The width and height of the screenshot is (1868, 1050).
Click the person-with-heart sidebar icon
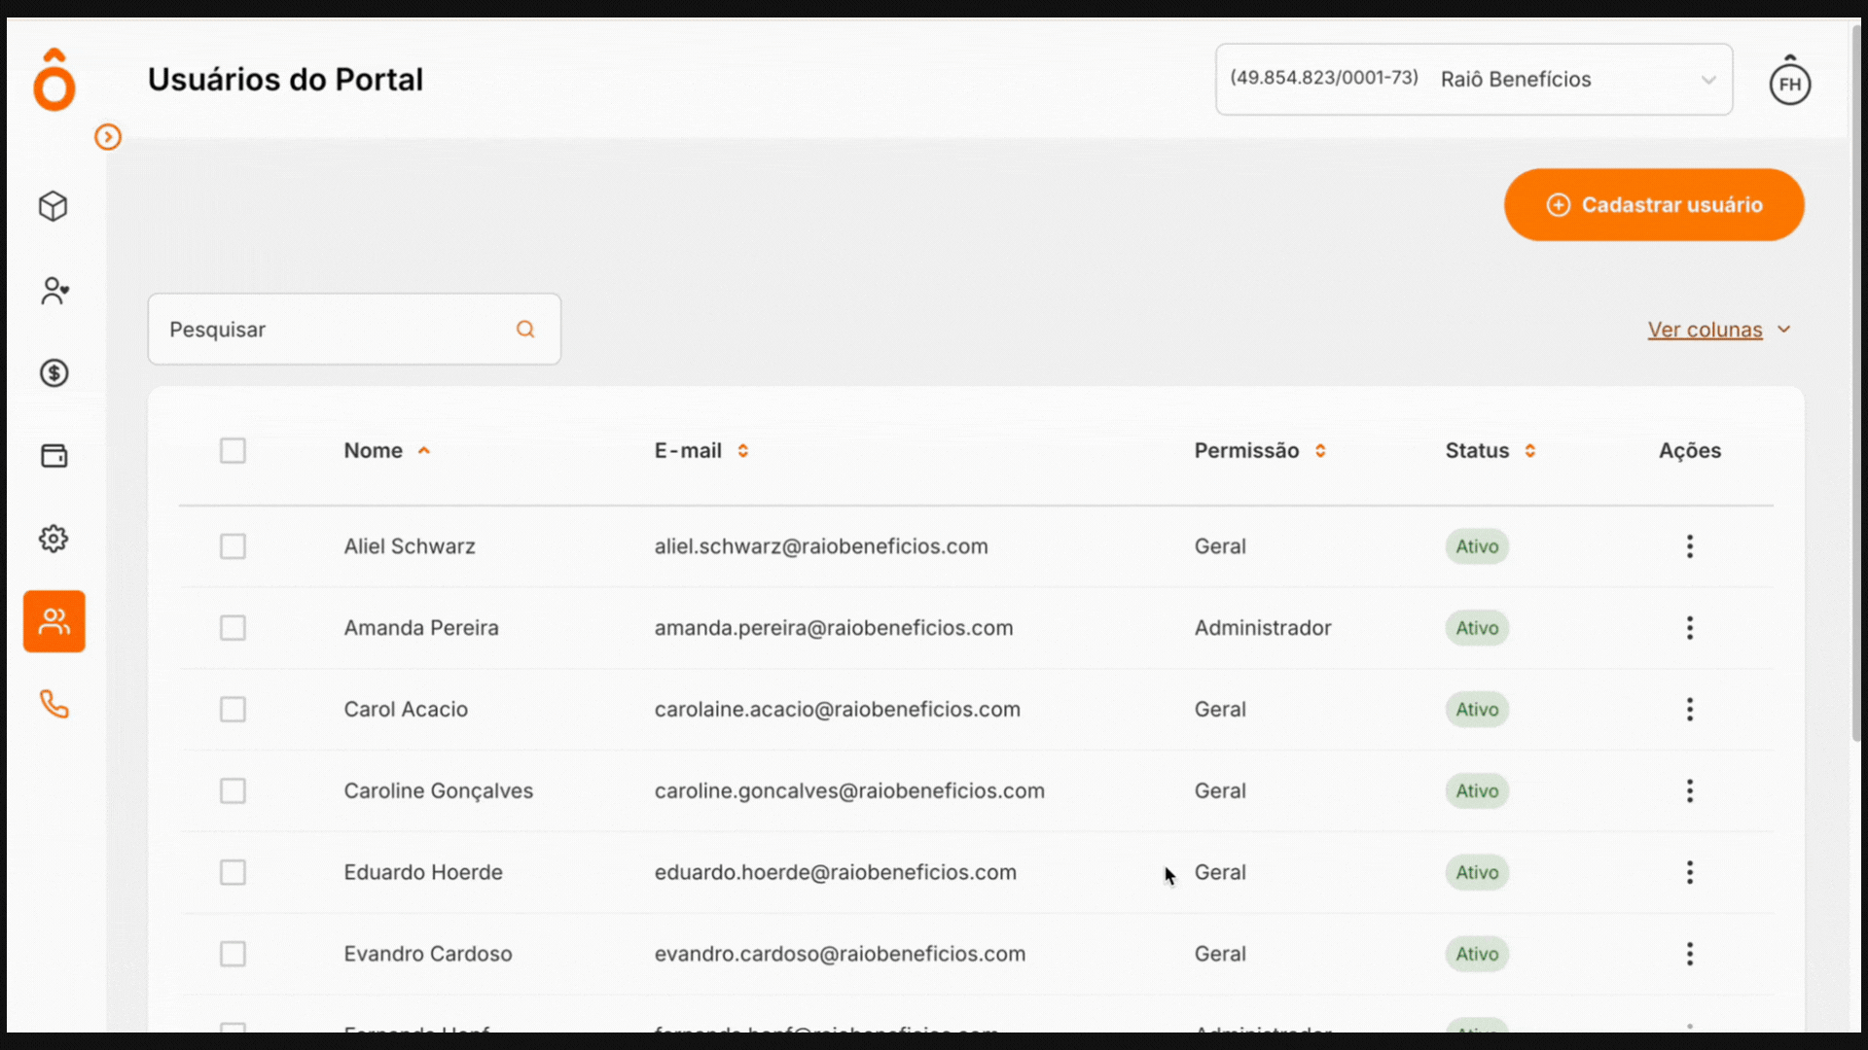[x=54, y=291]
